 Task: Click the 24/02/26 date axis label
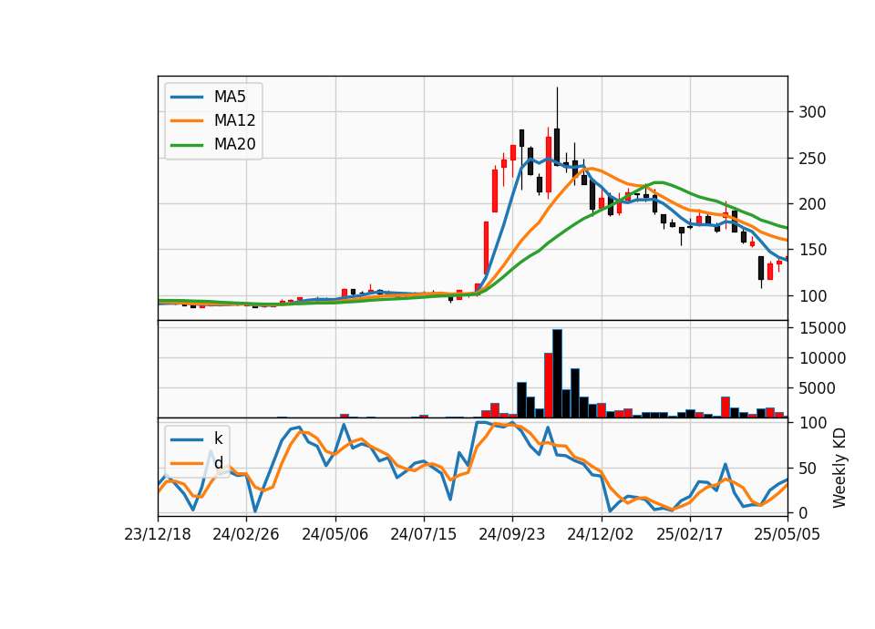(x=245, y=534)
